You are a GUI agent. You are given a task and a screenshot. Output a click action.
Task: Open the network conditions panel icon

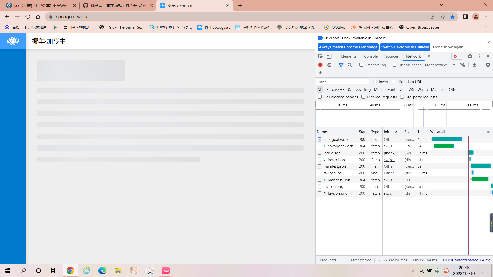tap(463, 65)
